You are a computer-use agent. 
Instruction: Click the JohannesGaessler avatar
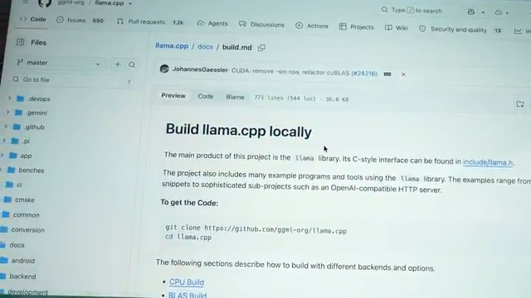(x=164, y=69)
